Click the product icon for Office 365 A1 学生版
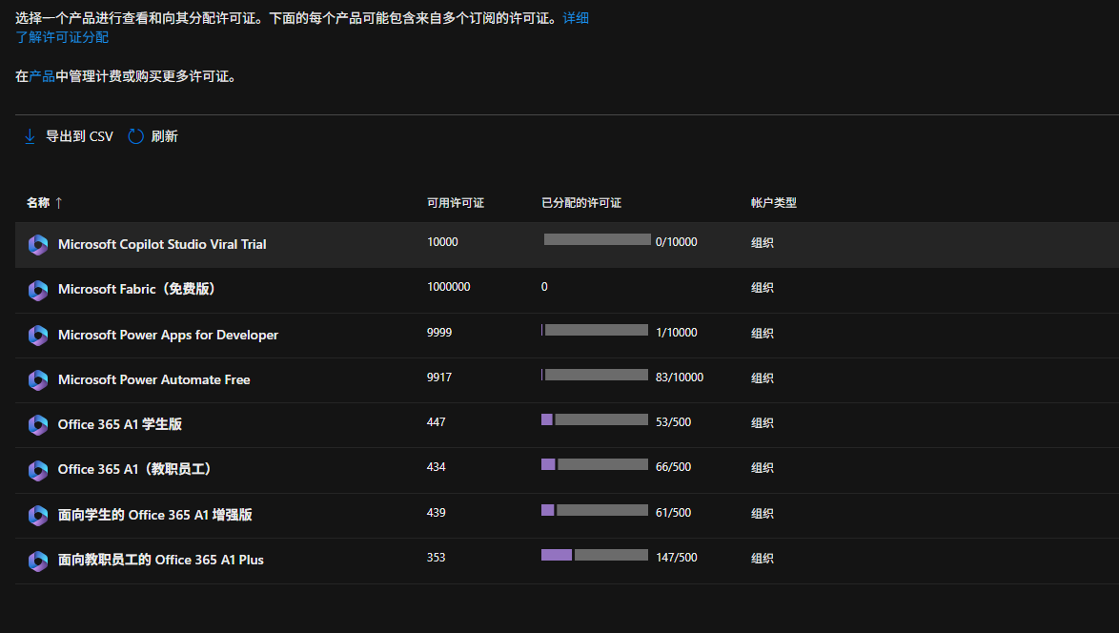This screenshot has height=633, width=1119. pyautogui.click(x=38, y=425)
